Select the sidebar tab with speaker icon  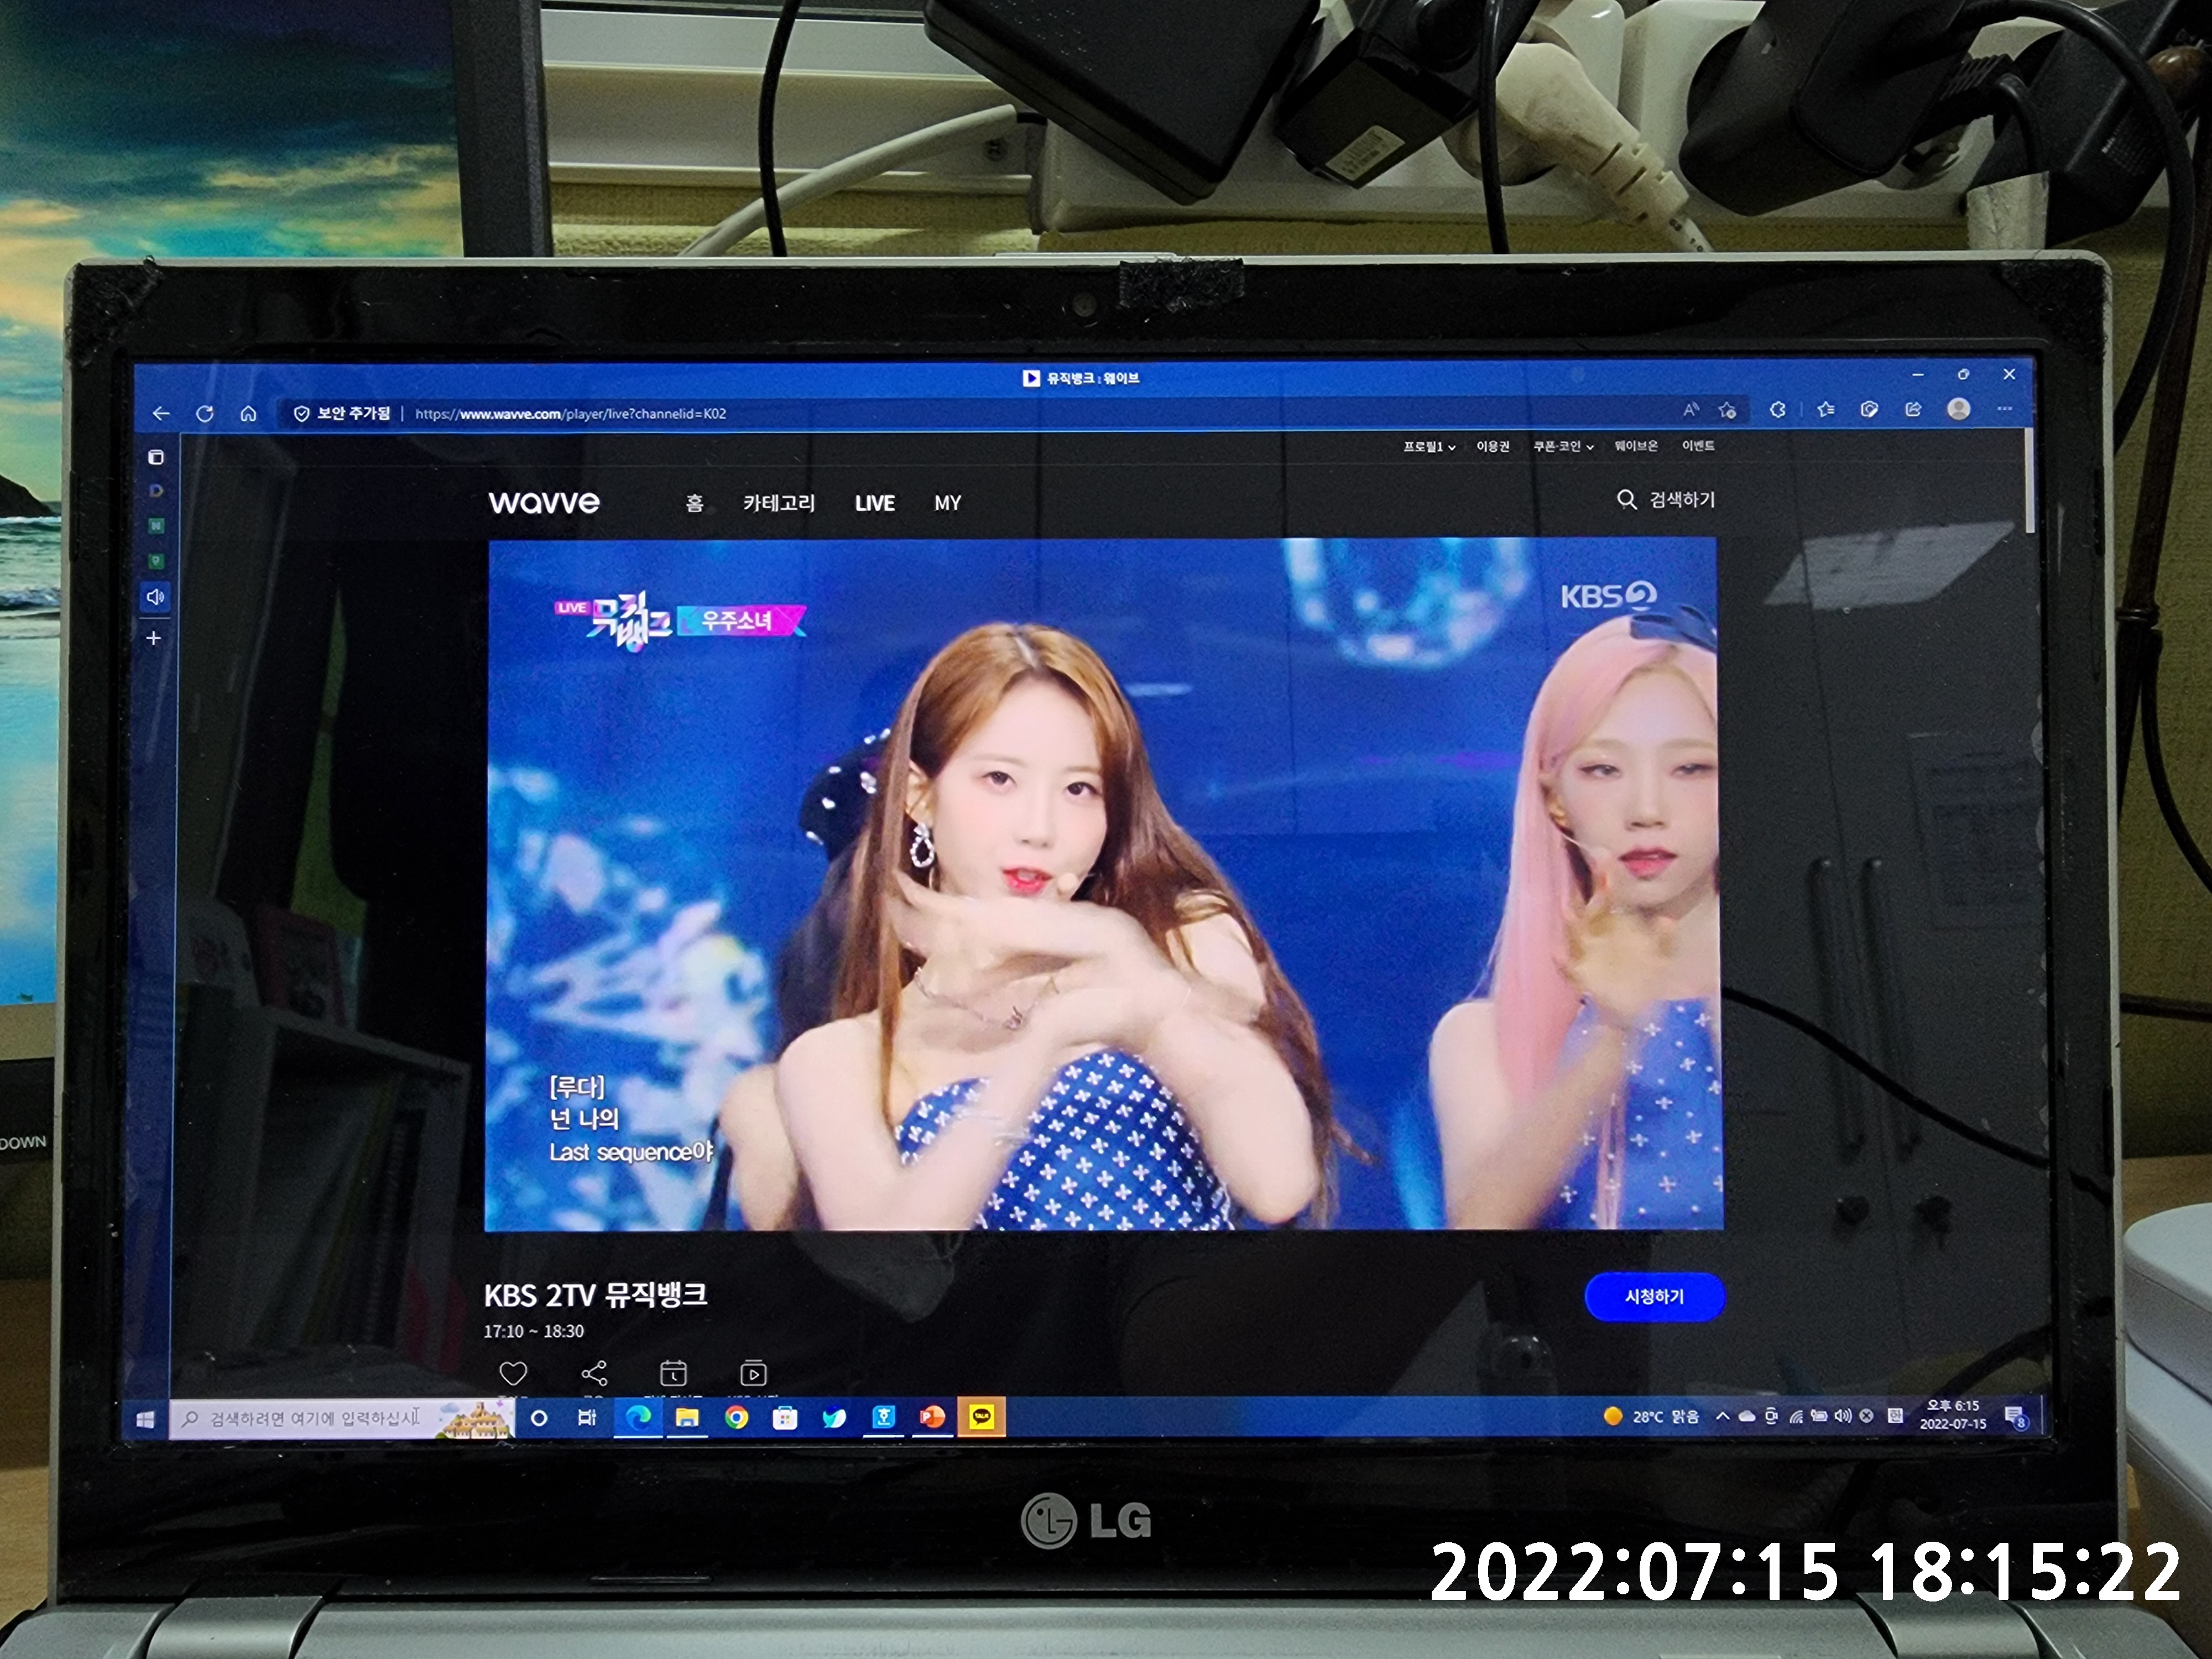[155, 597]
